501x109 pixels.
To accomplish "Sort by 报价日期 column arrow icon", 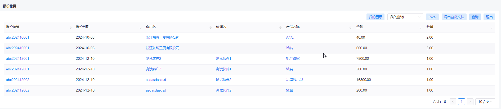I will [x=140, y=28].
